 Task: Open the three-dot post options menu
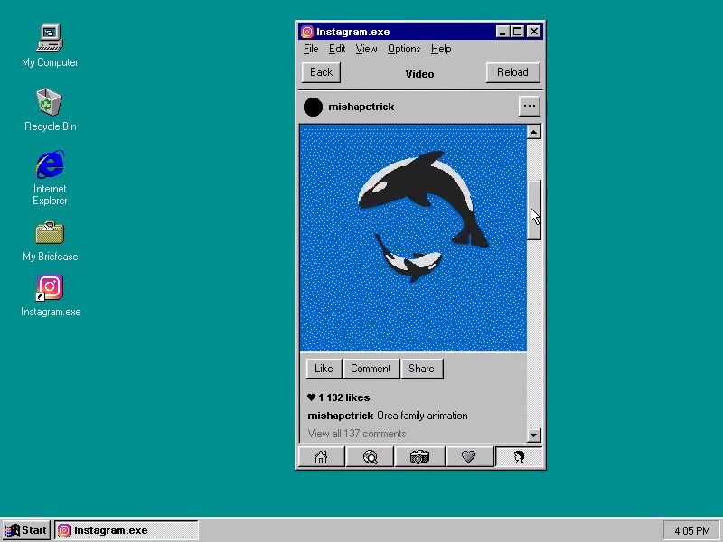click(530, 107)
